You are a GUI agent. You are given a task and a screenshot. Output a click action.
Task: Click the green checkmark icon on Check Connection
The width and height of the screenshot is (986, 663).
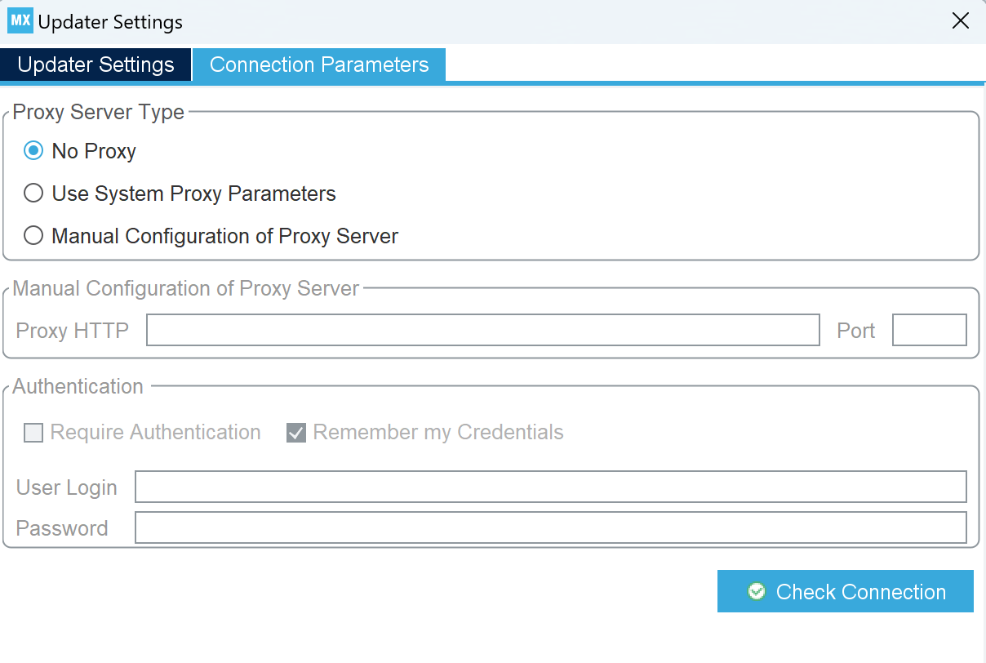[x=757, y=590]
